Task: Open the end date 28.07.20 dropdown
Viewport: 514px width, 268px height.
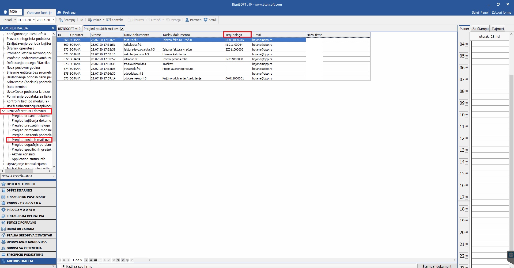Action: (x=53, y=20)
